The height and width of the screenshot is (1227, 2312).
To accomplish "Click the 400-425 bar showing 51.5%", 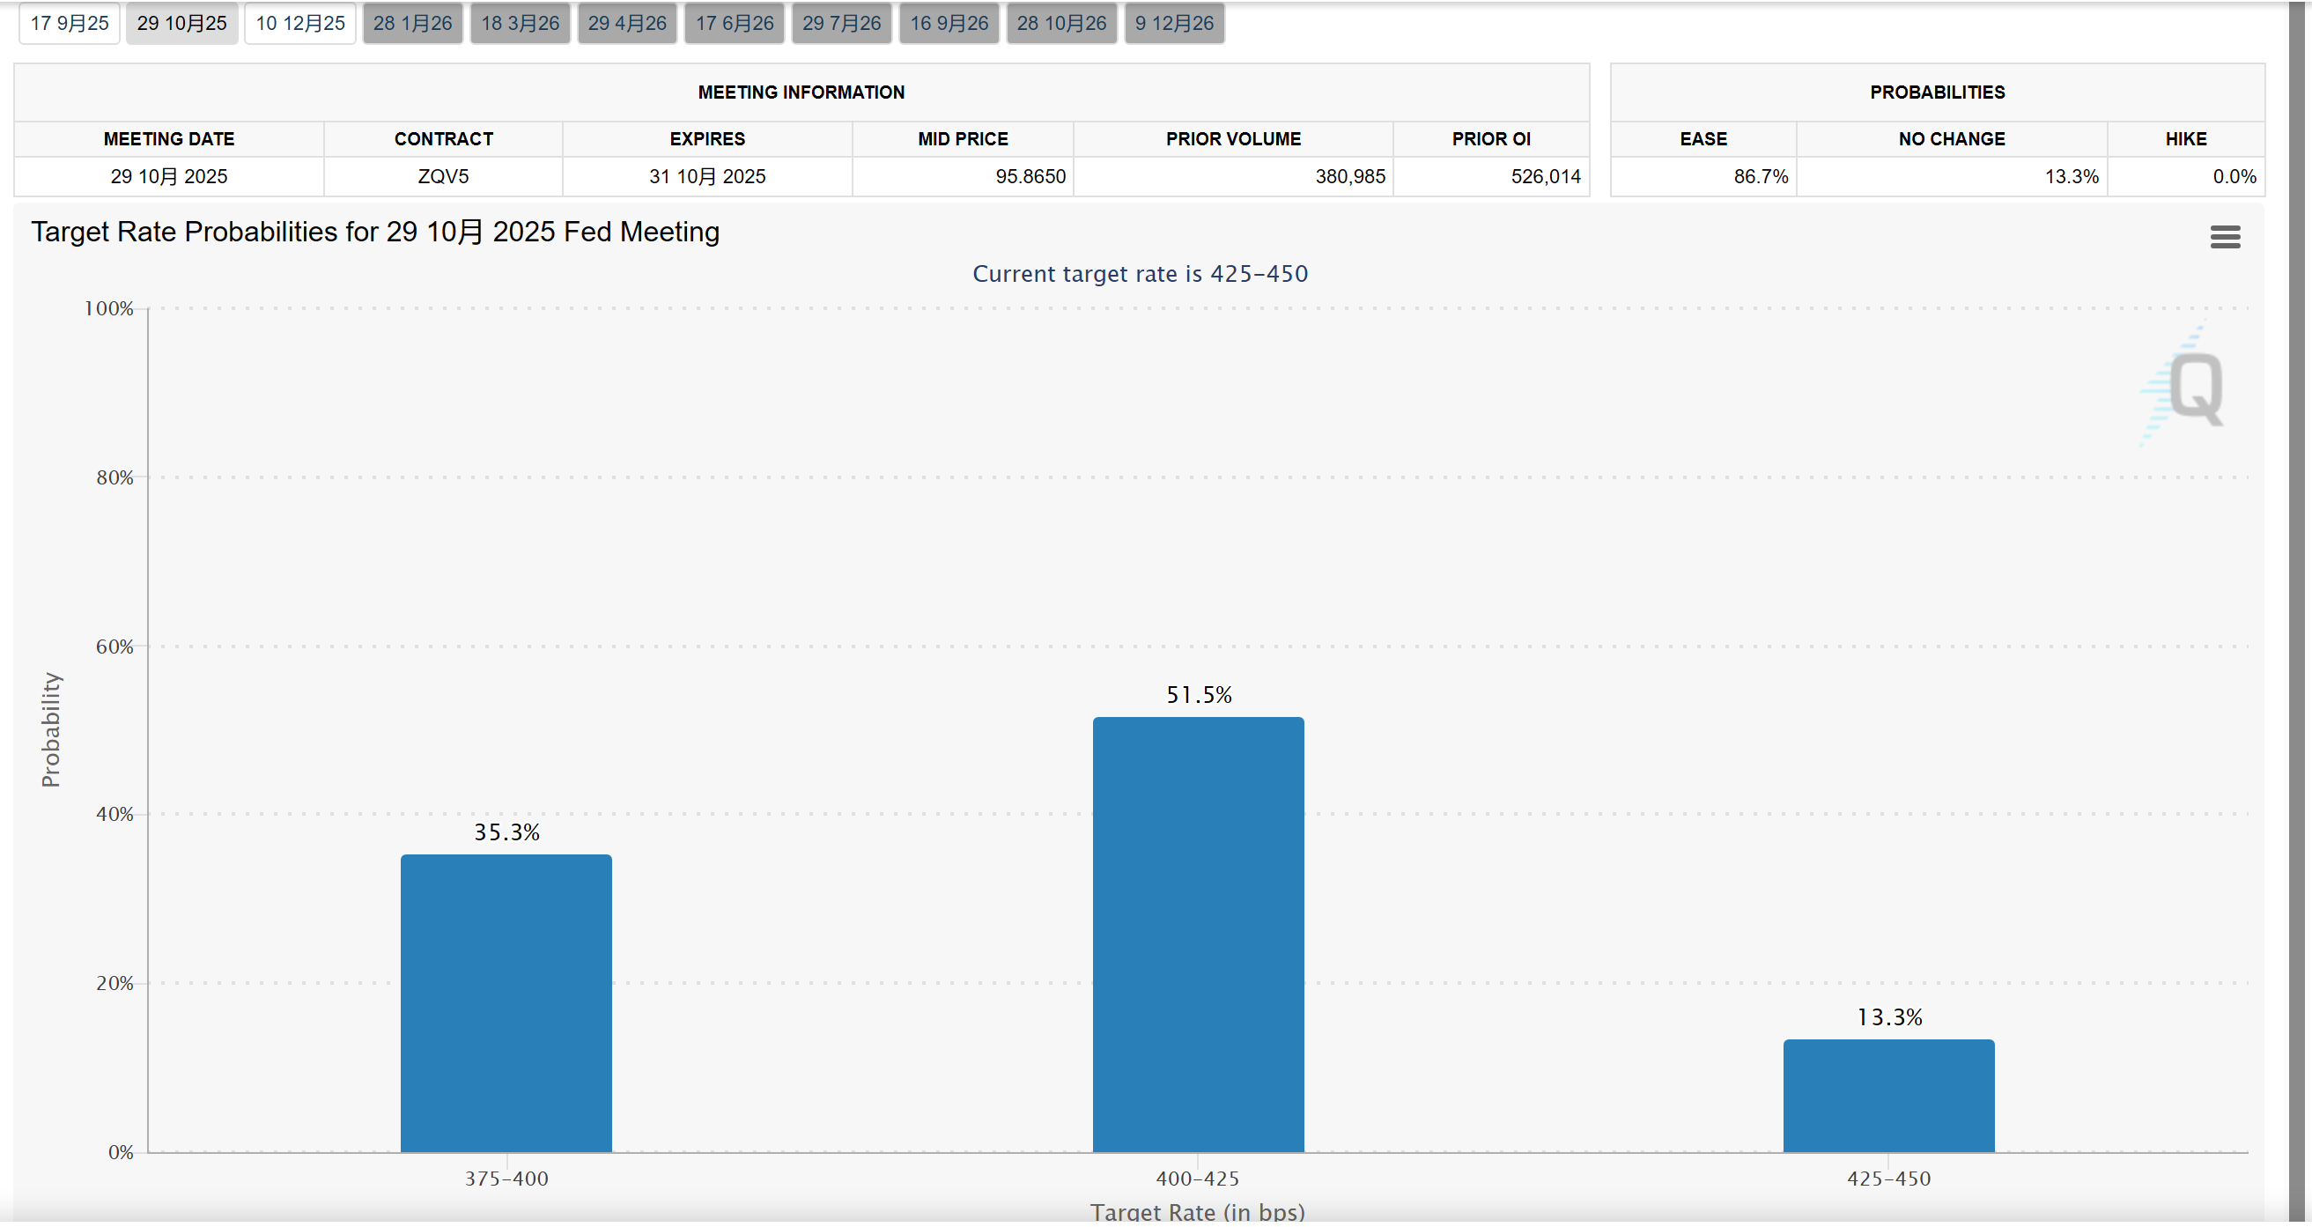I will point(1197,935).
